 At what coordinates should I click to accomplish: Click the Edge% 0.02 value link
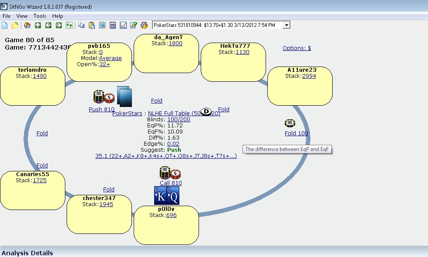pyautogui.click(x=173, y=144)
